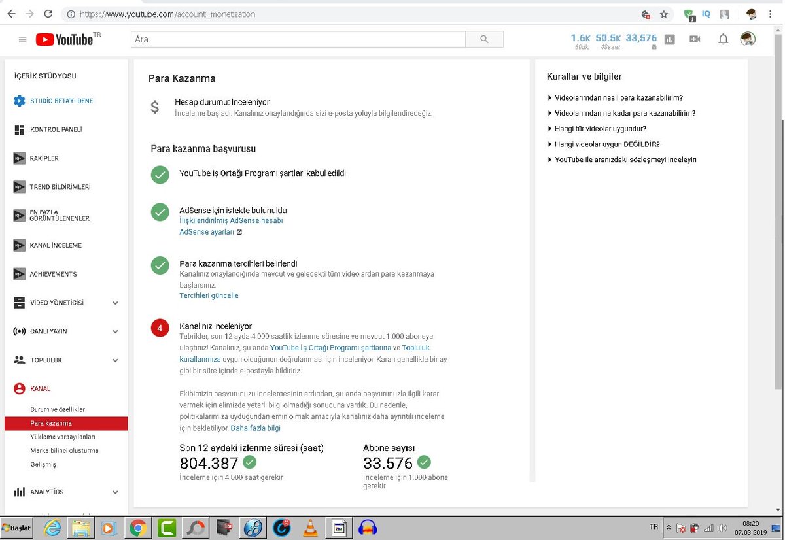
Task: Focus the Ara search field
Action: click(298, 39)
